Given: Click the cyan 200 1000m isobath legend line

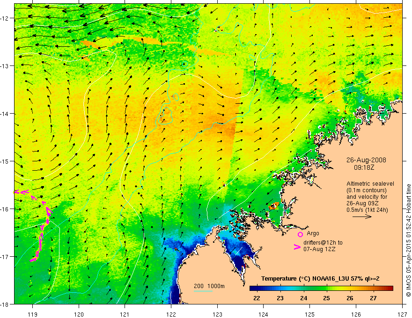Looking at the screenshot, I should pos(203,291).
